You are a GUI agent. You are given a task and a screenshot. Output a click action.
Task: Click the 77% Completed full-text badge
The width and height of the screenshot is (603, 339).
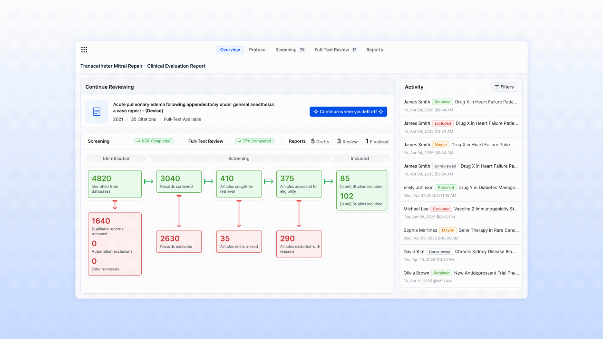pos(254,141)
